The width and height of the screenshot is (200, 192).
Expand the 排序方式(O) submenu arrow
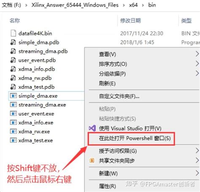coord(197,64)
